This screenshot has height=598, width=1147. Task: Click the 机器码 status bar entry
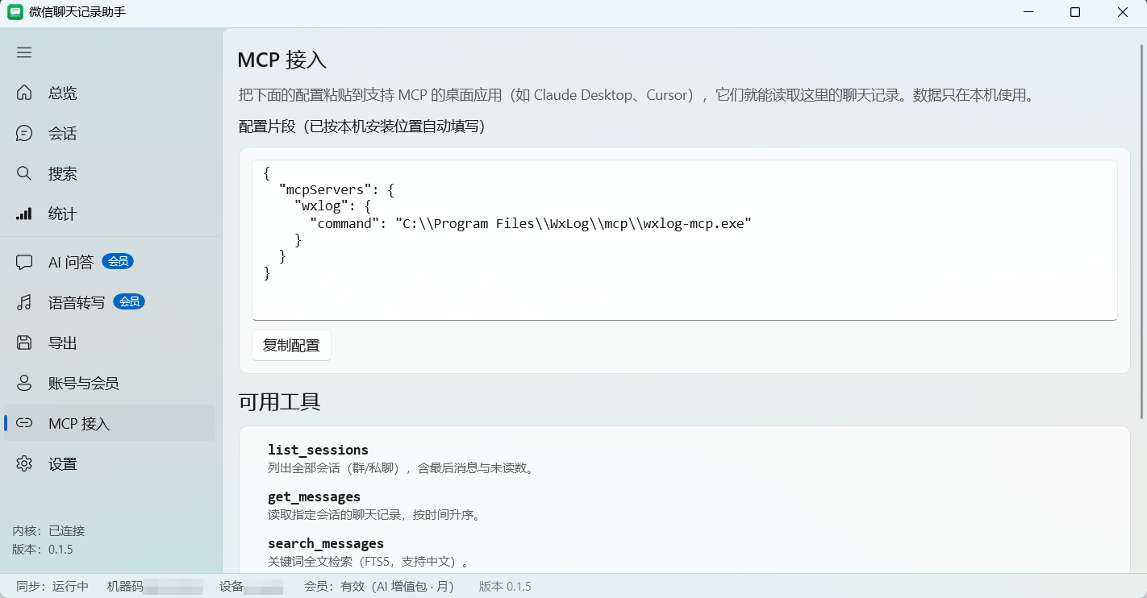pos(156,586)
